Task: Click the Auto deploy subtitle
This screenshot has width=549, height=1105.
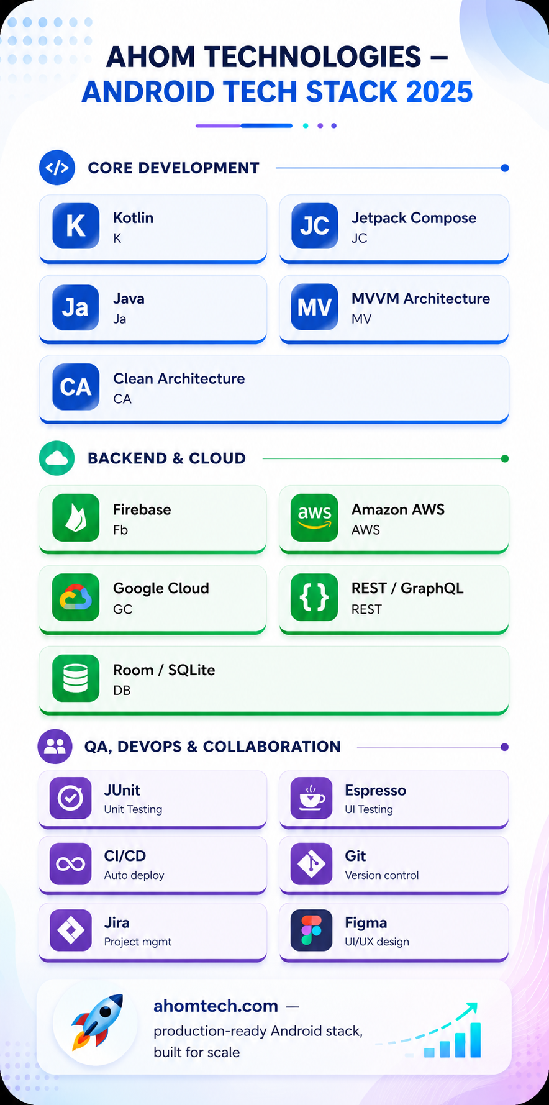Action: coord(134,875)
